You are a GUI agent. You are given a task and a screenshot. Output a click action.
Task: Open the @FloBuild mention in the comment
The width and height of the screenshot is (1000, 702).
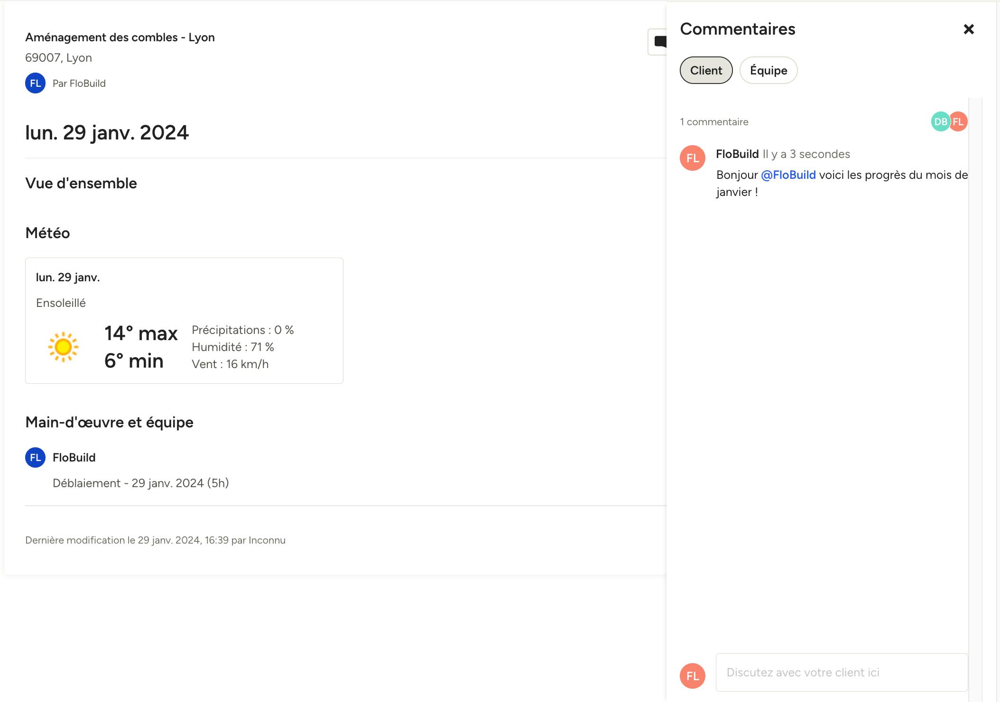click(x=788, y=175)
